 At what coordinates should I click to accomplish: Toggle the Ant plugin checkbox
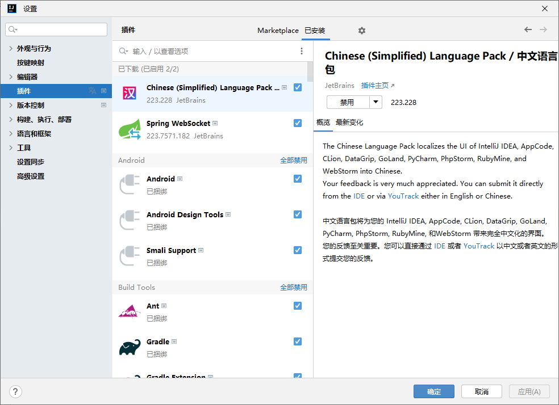point(298,306)
